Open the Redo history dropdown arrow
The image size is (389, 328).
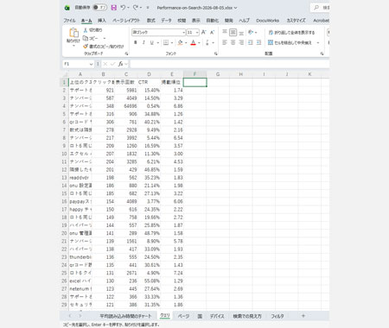coord(141,8)
